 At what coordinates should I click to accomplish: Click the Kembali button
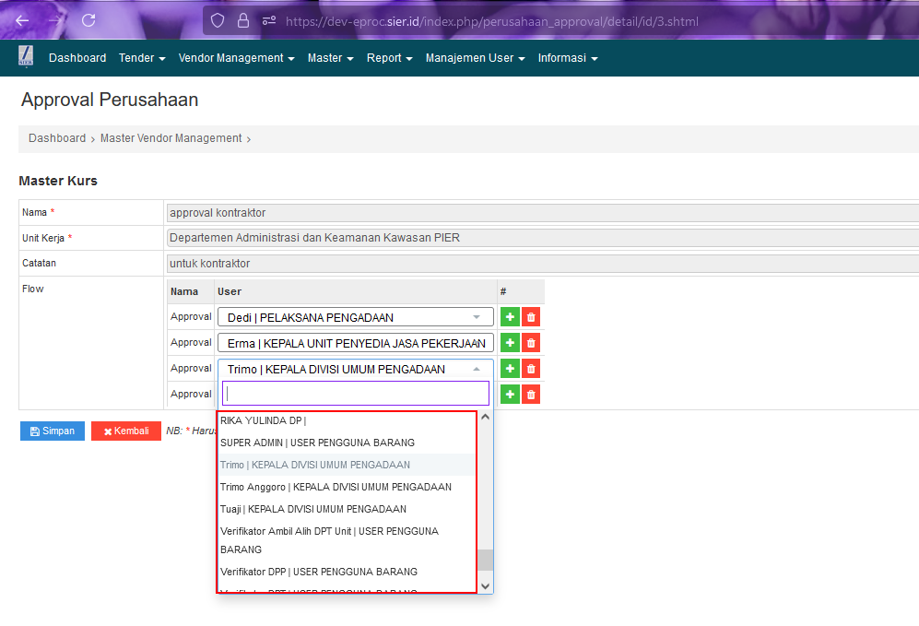pos(126,431)
